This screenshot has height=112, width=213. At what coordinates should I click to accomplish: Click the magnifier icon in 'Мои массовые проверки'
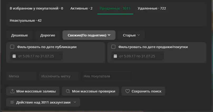(x=68, y=91)
